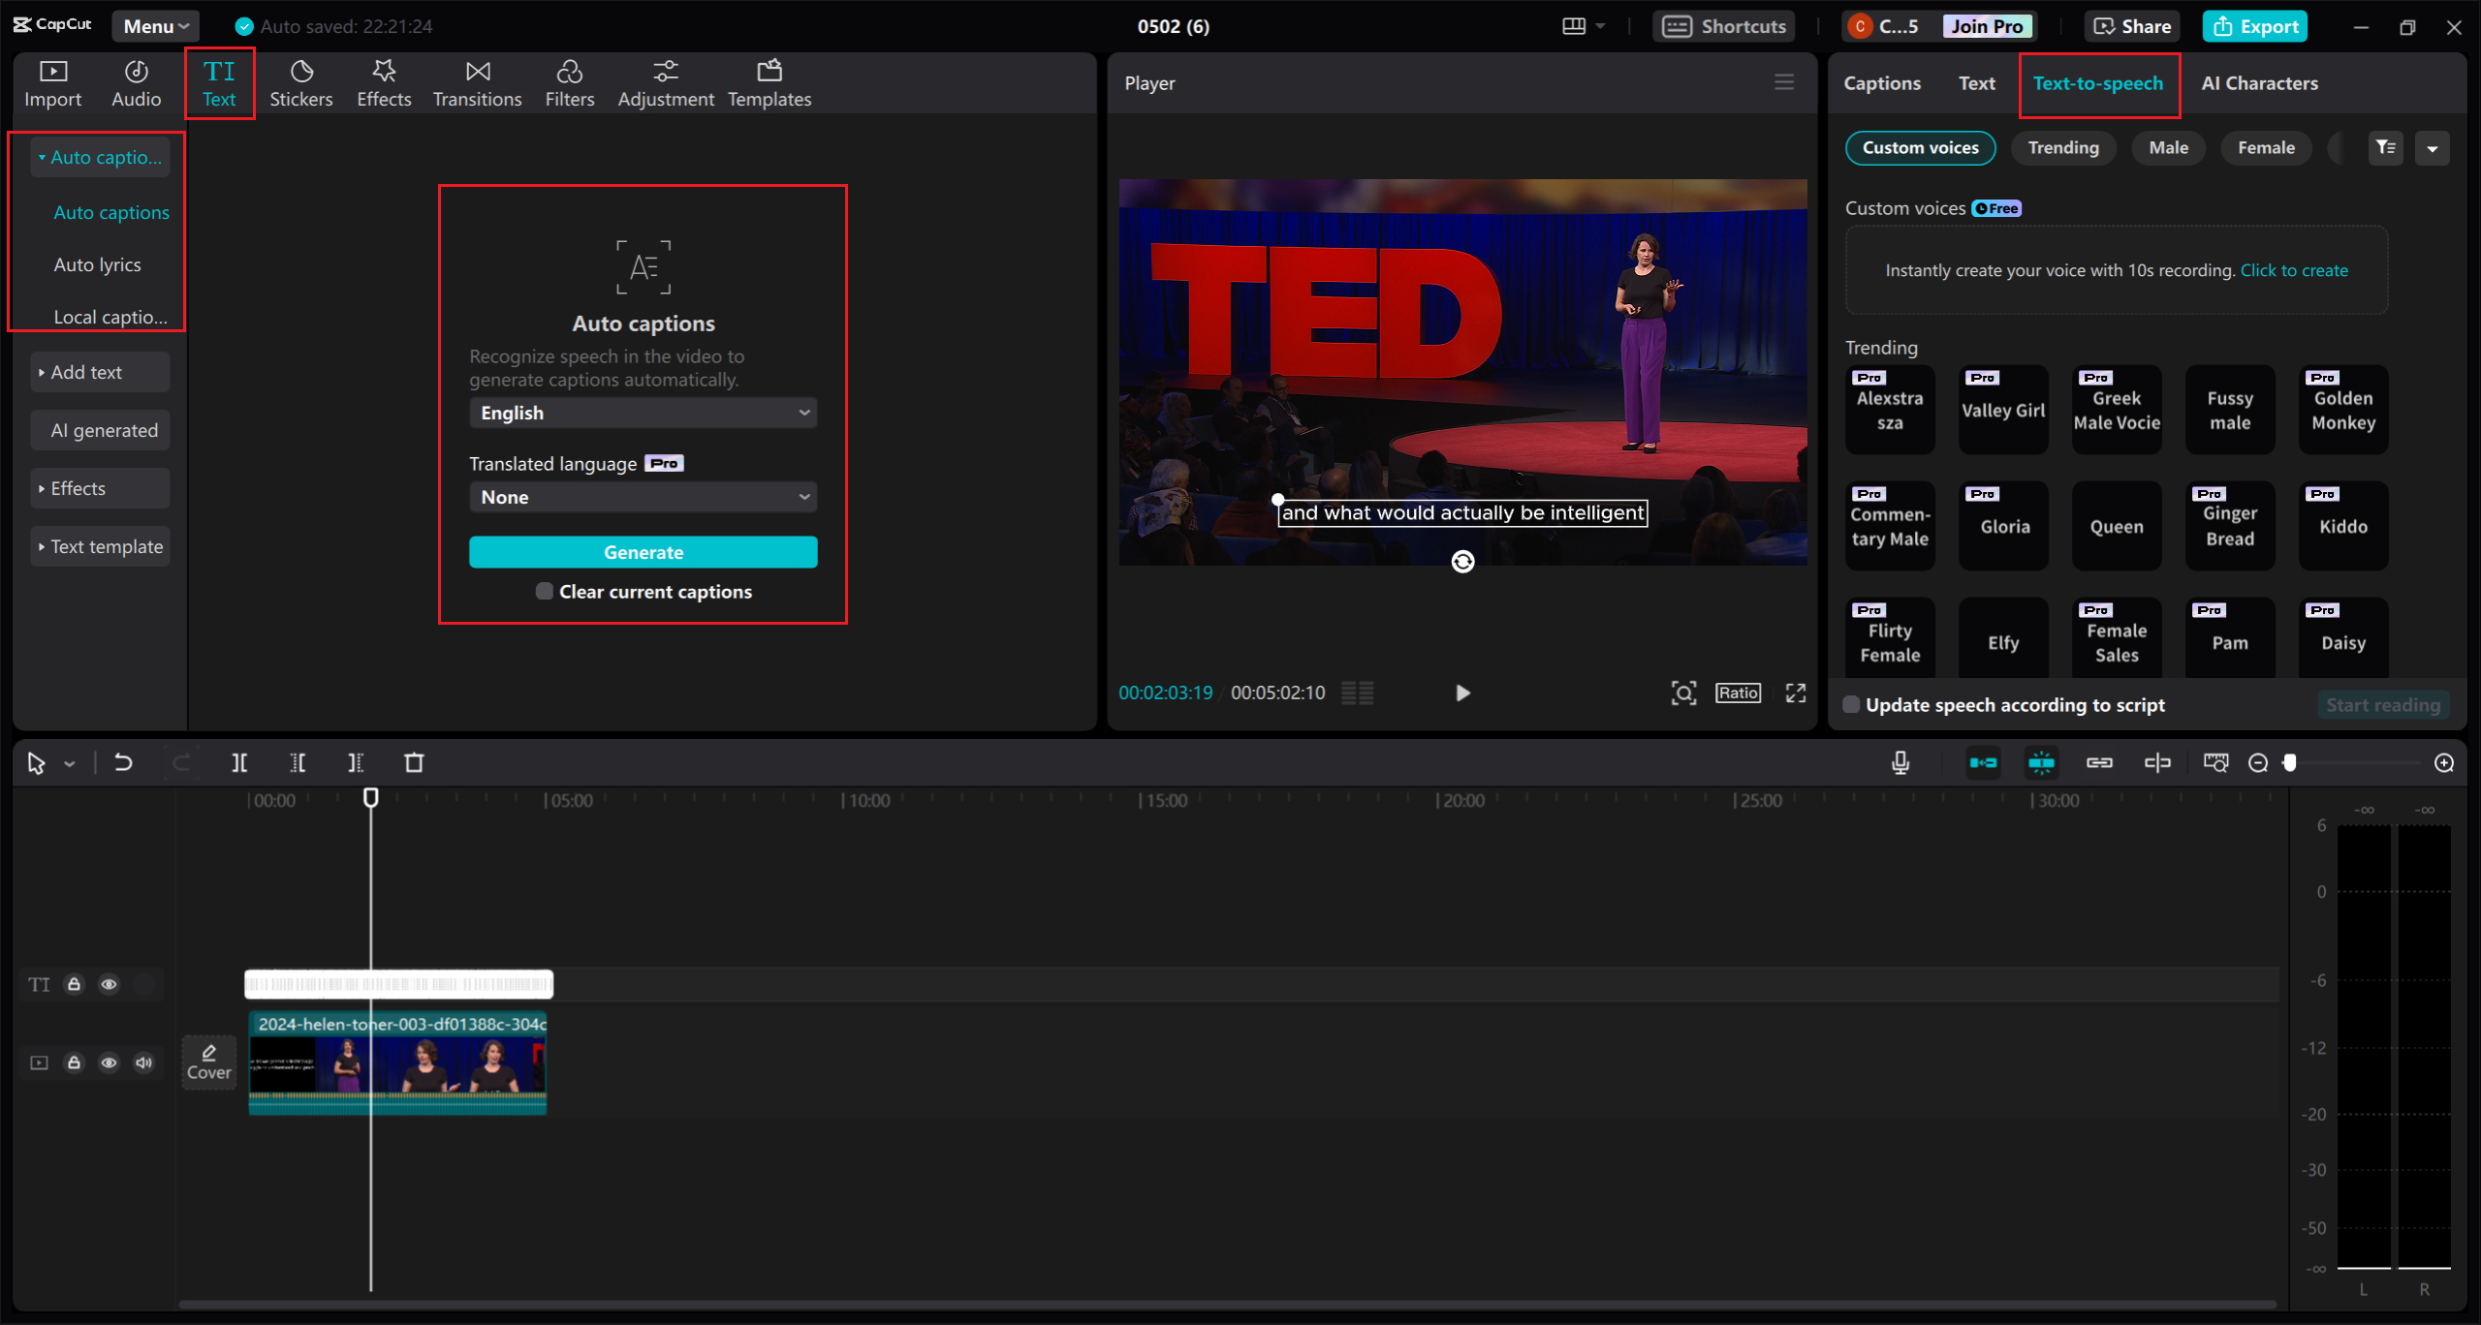This screenshot has height=1325, width=2481.
Task: Toggle Update speech according to script
Action: (x=1850, y=705)
